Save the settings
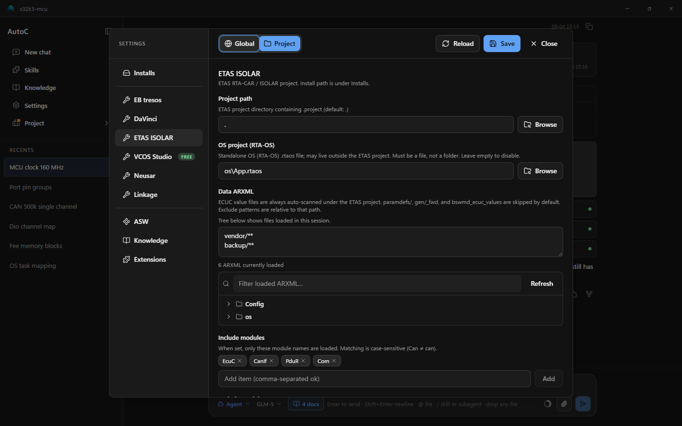Screen dimensions: 682x426 (x=502, y=44)
